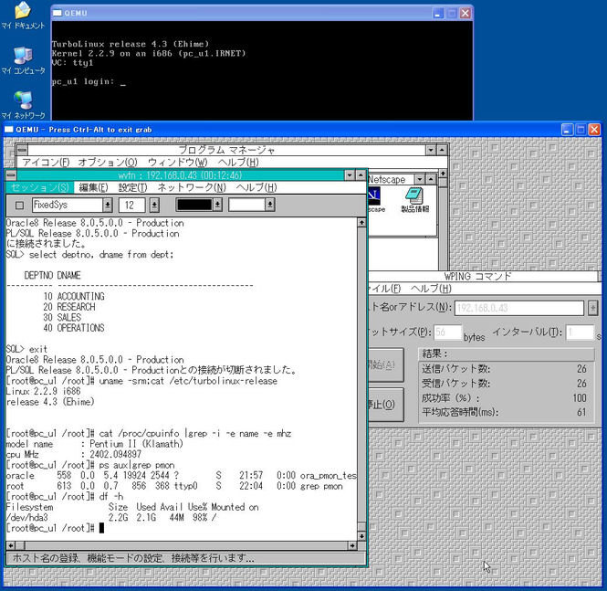607x591 pixels.
Task: Open アイコン(F) menu in Program Manager
Action: click(x=46, y=162)
